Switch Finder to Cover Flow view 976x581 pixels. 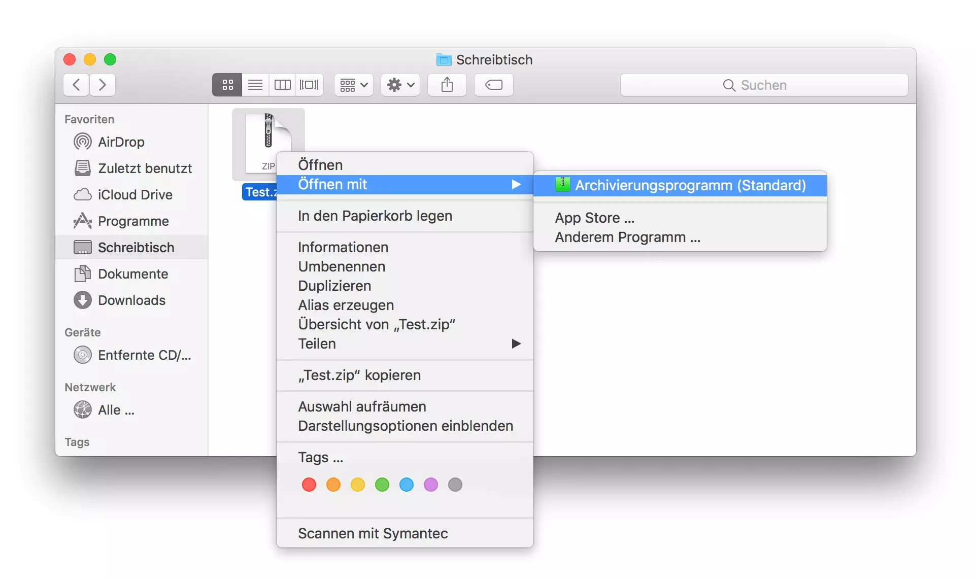[x=310, y=85]
